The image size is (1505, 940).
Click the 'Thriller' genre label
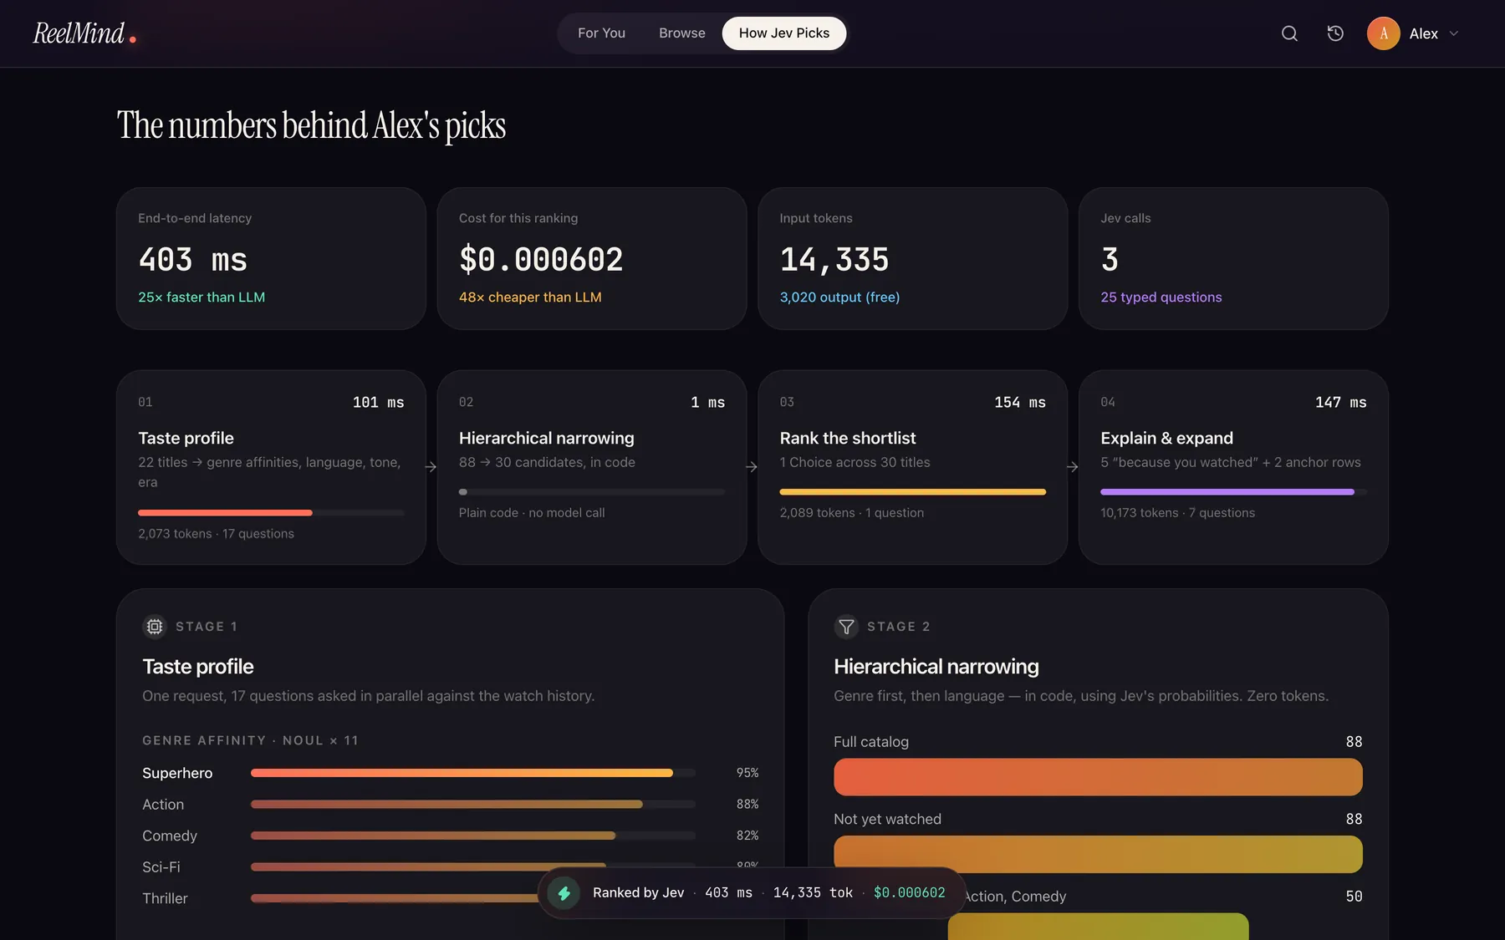click(165, 898)
